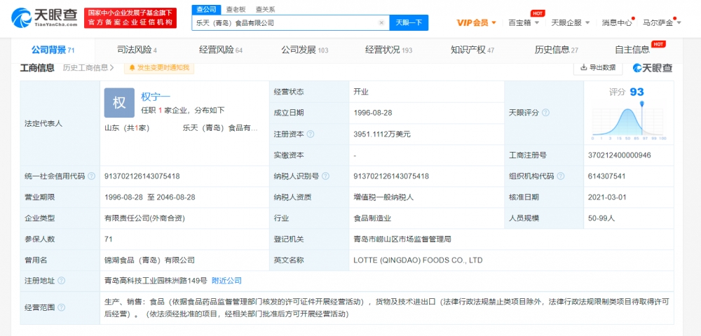Open the VIP会员 dropdown

point(477,22)
